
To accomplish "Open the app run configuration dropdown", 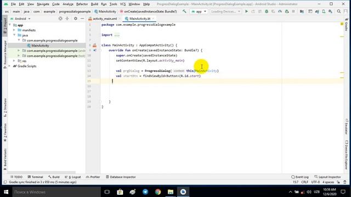I will 199,11.
